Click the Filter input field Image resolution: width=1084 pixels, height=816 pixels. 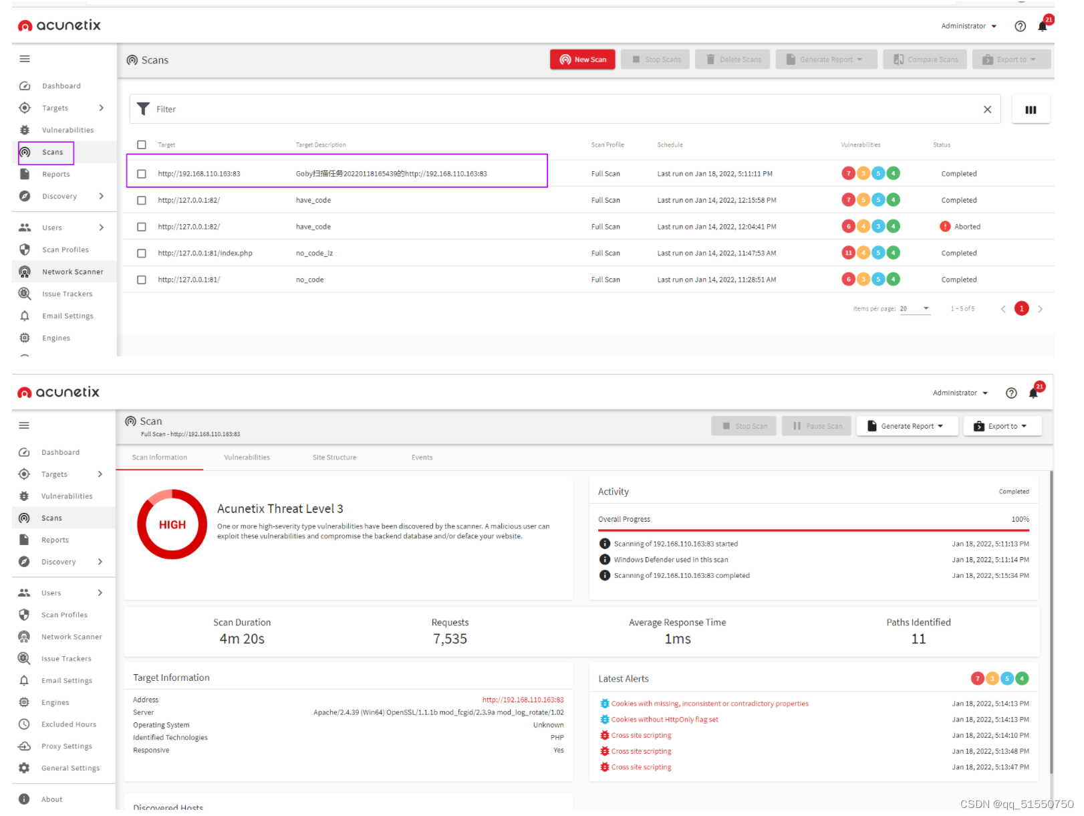pyautogui.click(x=565, y=109)
